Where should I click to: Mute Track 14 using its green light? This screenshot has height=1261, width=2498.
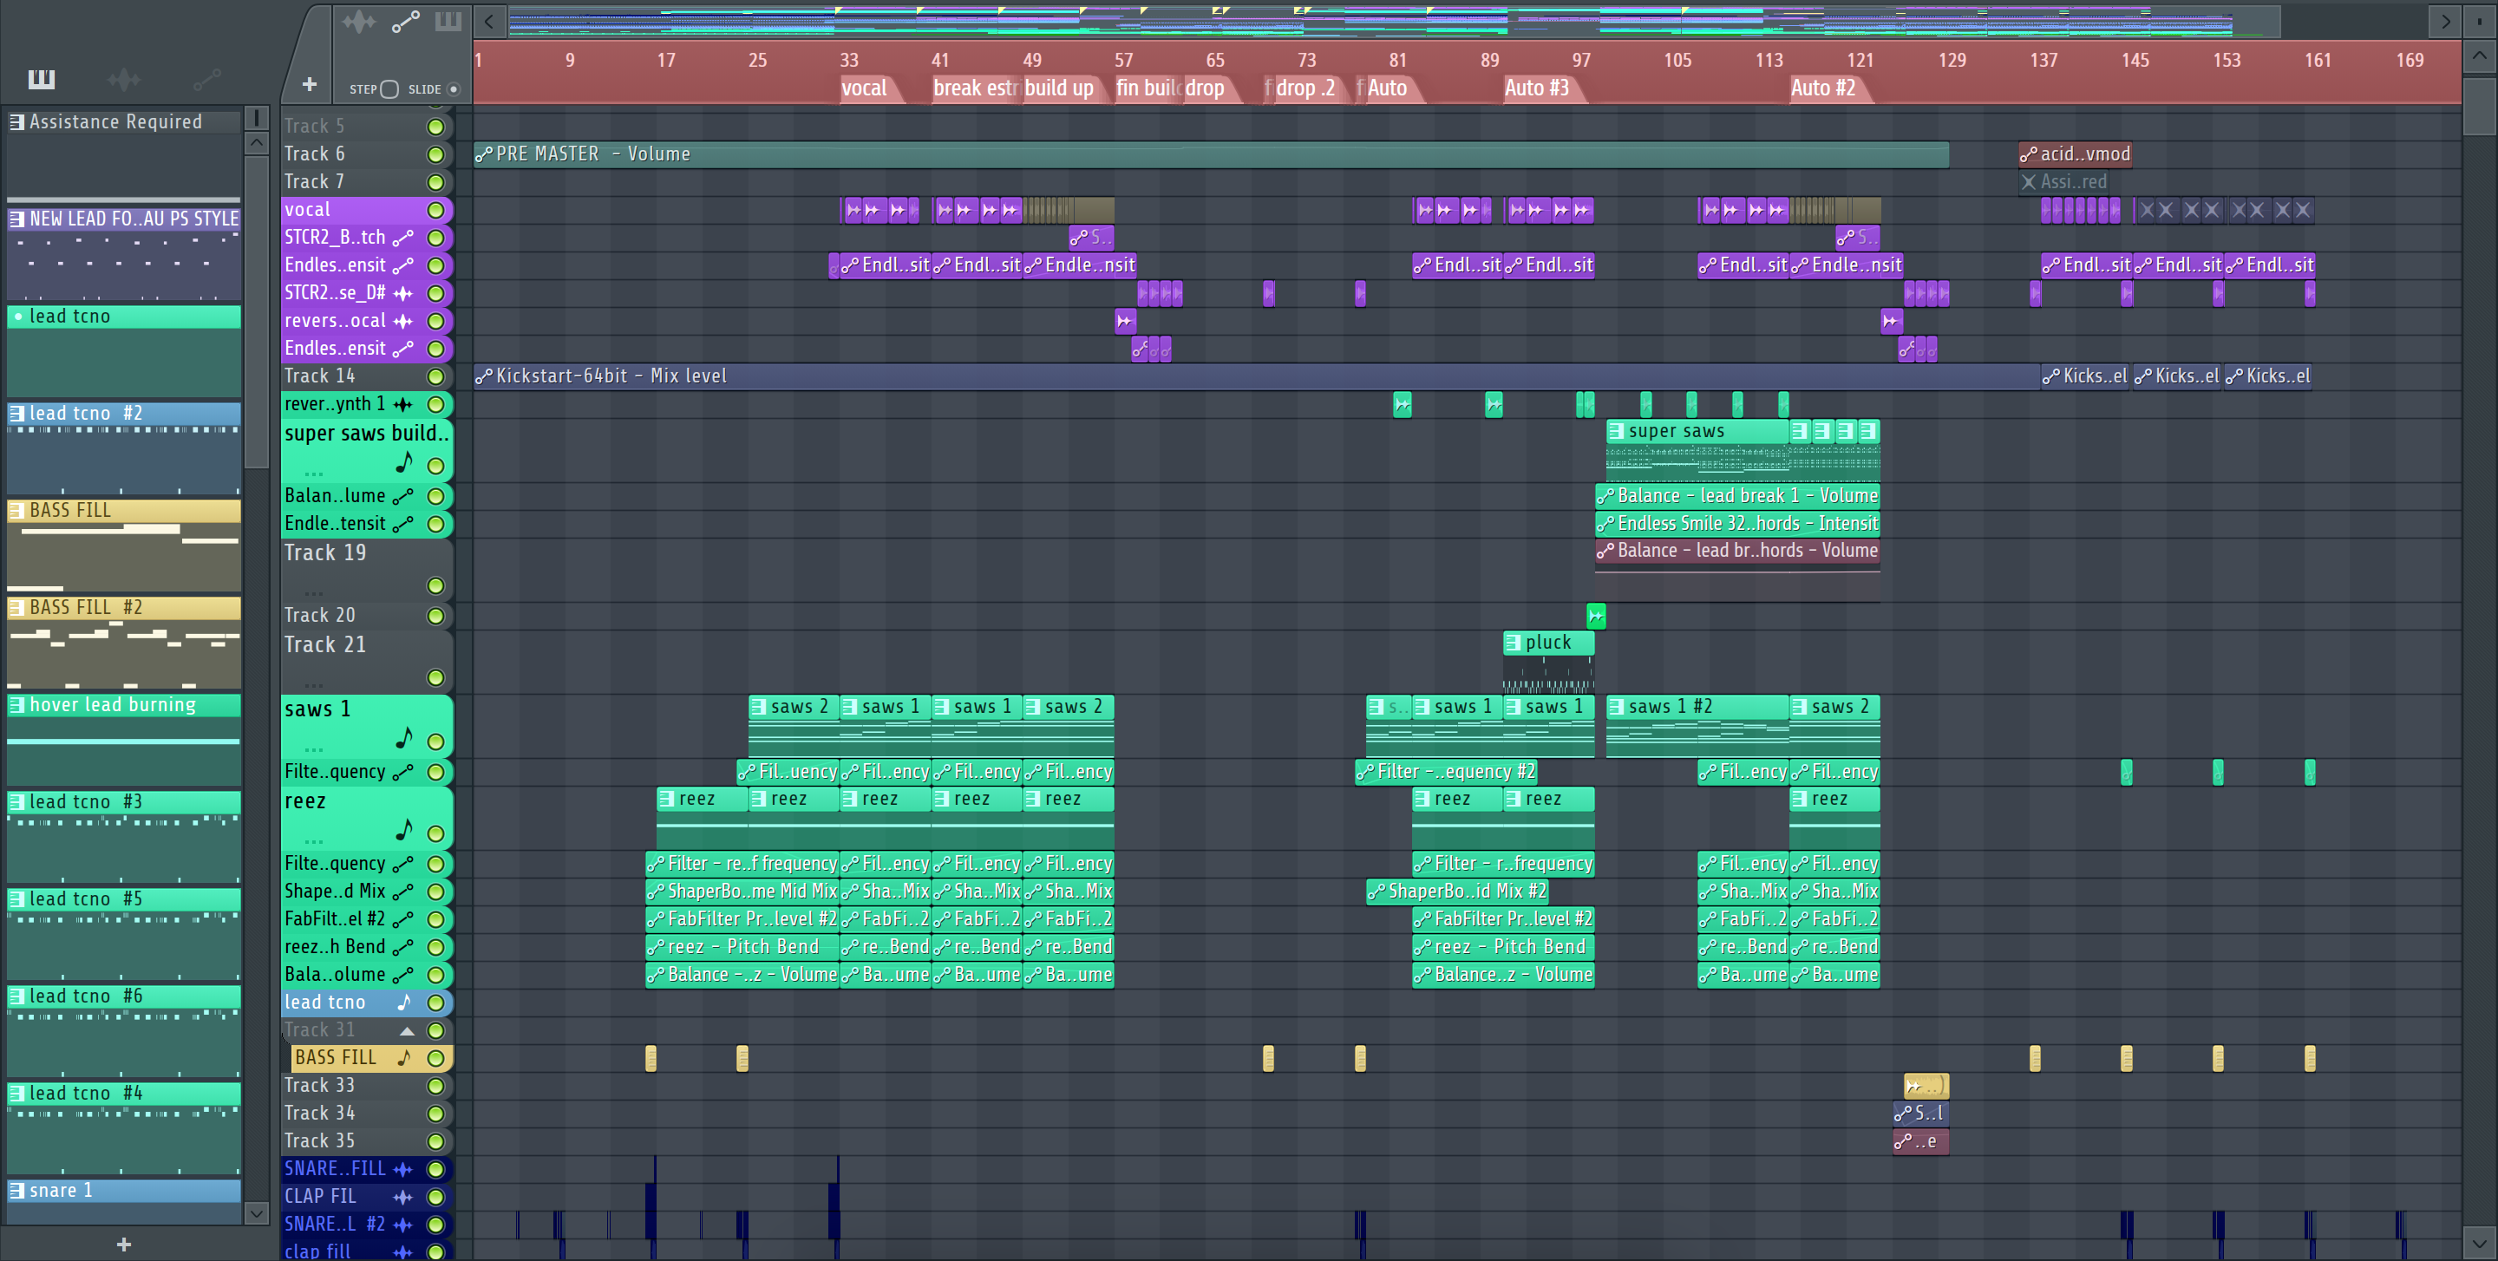pos(436,377)
